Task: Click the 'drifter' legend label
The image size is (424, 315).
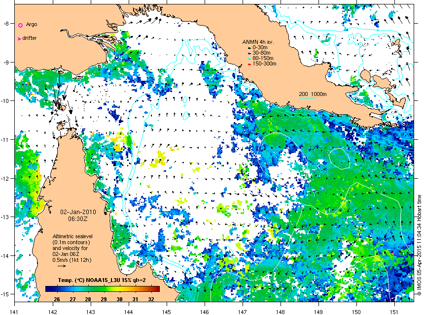Action: tap(30, 38)
